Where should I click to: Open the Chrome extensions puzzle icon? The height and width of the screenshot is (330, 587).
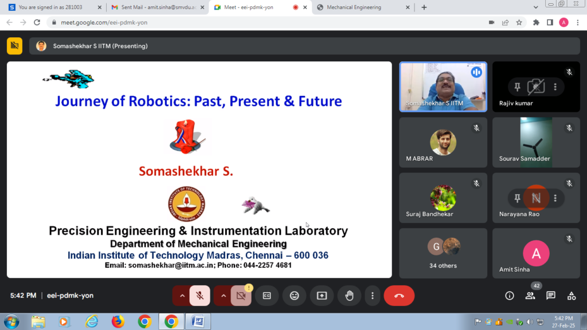(x=536, y=22)
